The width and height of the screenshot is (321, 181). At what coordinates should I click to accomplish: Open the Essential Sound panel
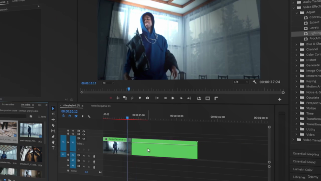pos(304,162)
